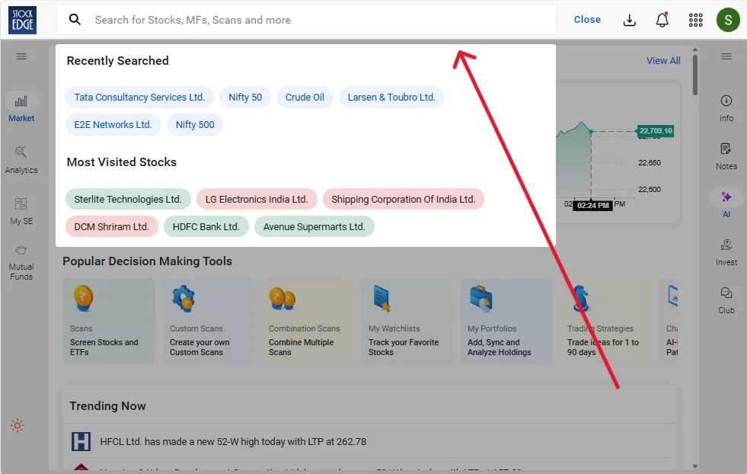Switch theme with the sun icon
Screen dimensions: 747x474
pyautogui.click(x=18, y=425)
